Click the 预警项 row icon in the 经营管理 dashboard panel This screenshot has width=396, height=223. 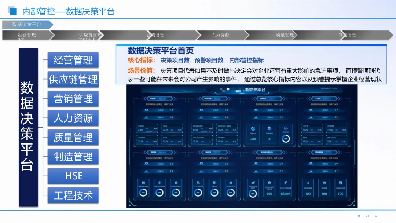pyautogui.click(x=146, y=117)
